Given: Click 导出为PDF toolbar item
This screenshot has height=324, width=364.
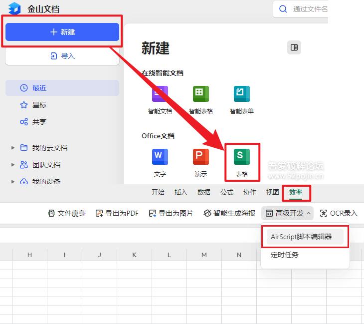Looking at the screenshot, I should click(117, 213).
